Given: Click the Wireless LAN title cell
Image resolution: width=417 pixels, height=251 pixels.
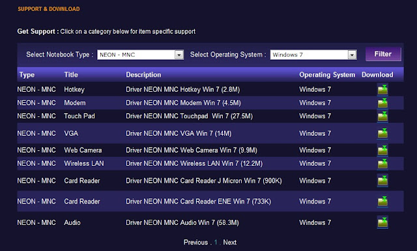Looking at the screenshot, I should [x=84, y=163].
